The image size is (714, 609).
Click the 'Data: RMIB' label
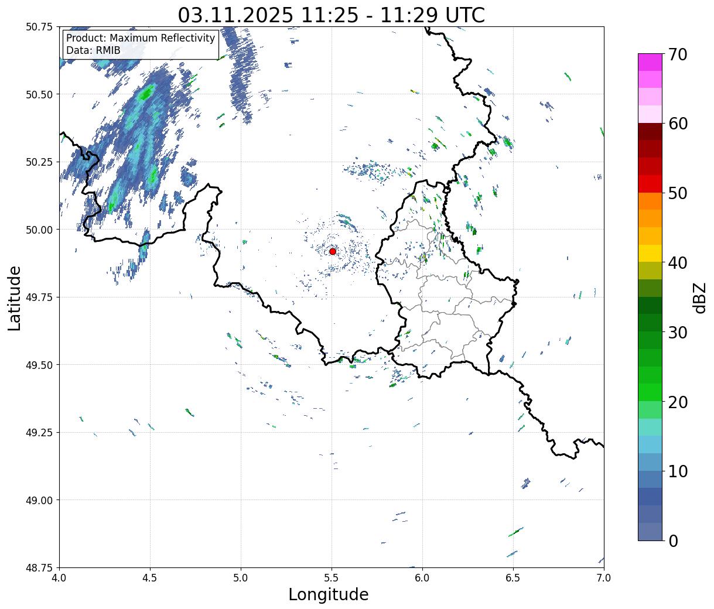click(93, 50)
